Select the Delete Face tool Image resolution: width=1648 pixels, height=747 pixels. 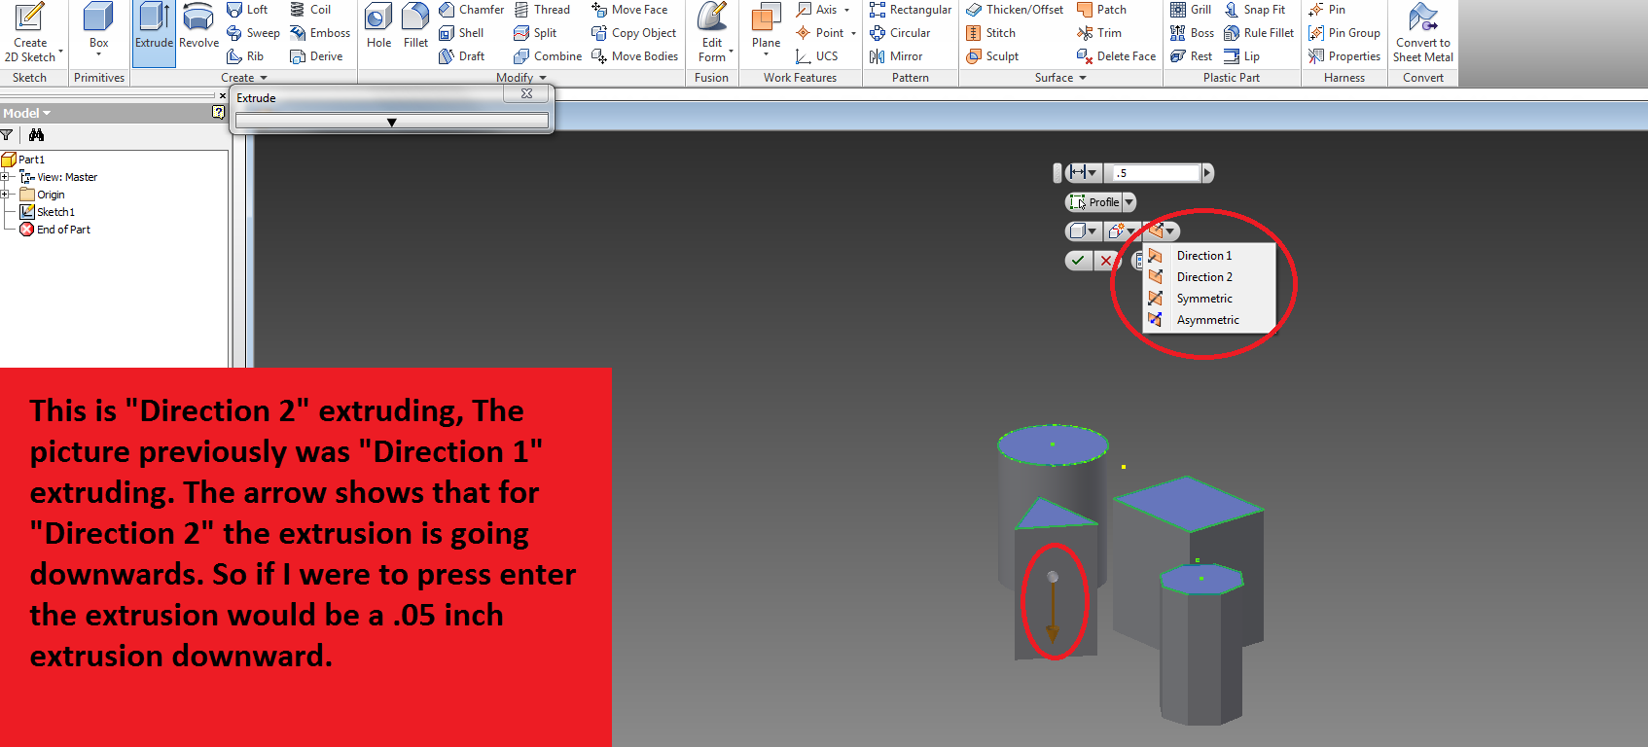pos(1116,56)
